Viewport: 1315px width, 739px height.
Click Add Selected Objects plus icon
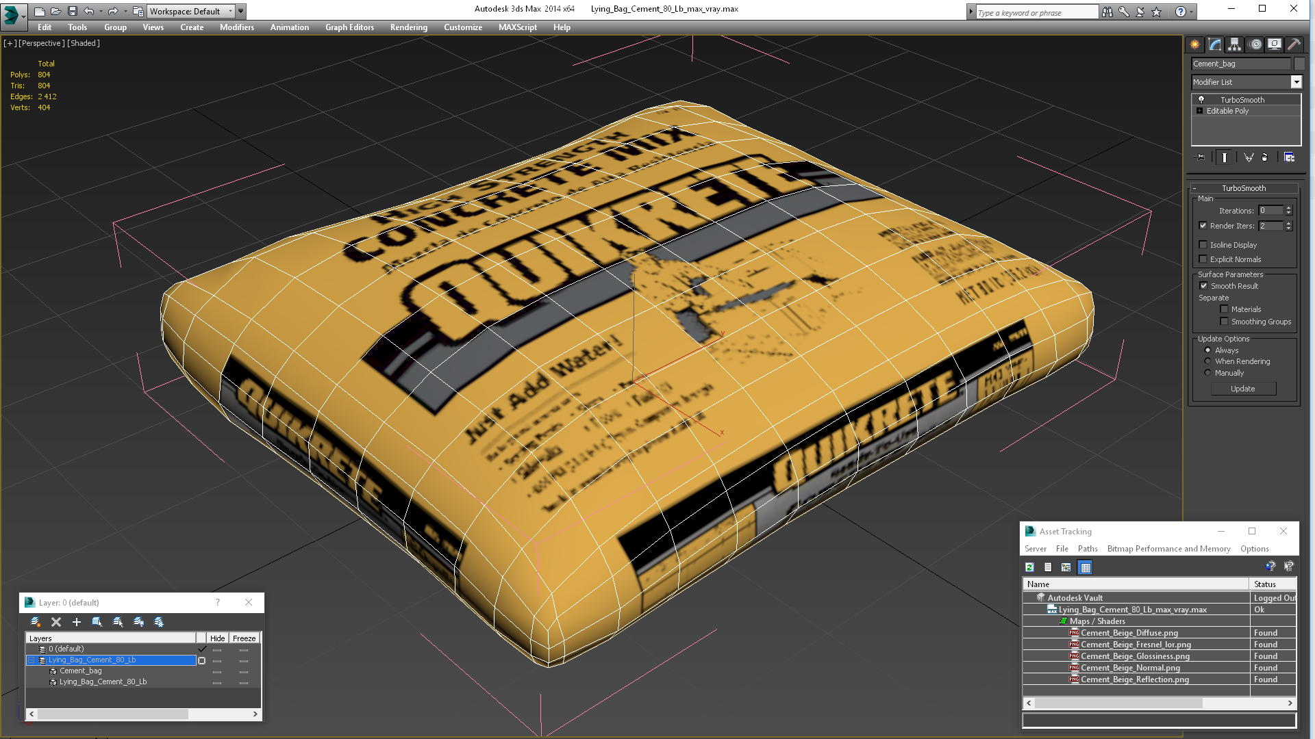coord(77,622)
